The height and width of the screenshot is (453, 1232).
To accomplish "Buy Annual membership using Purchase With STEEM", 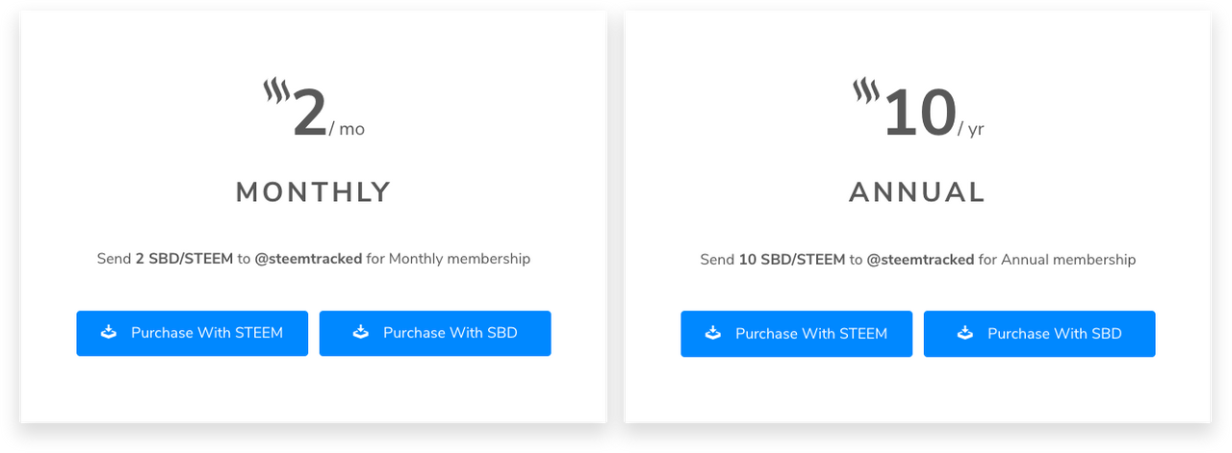I will coord(797,334).
